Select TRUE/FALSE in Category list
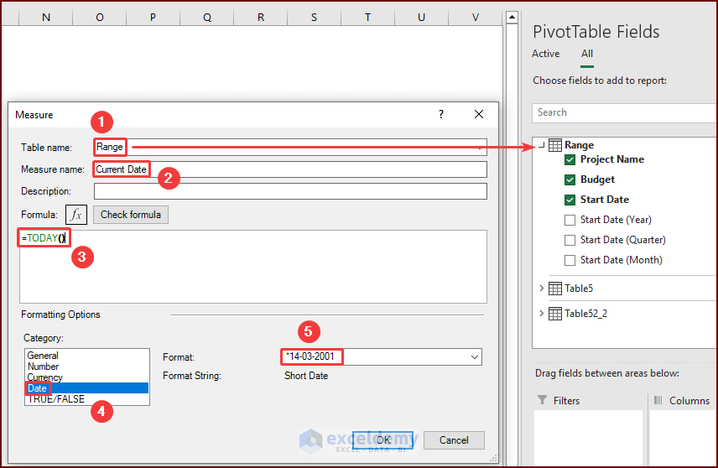Image resolution: width=718 pixels, height=468 pixels. 86,399
